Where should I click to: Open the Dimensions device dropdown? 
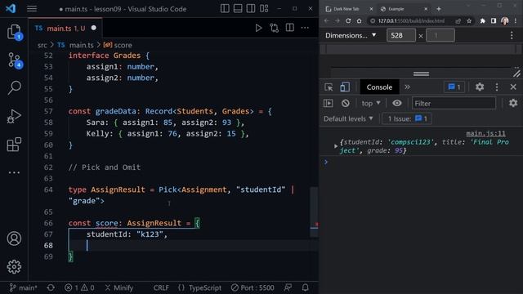[351, 35]
